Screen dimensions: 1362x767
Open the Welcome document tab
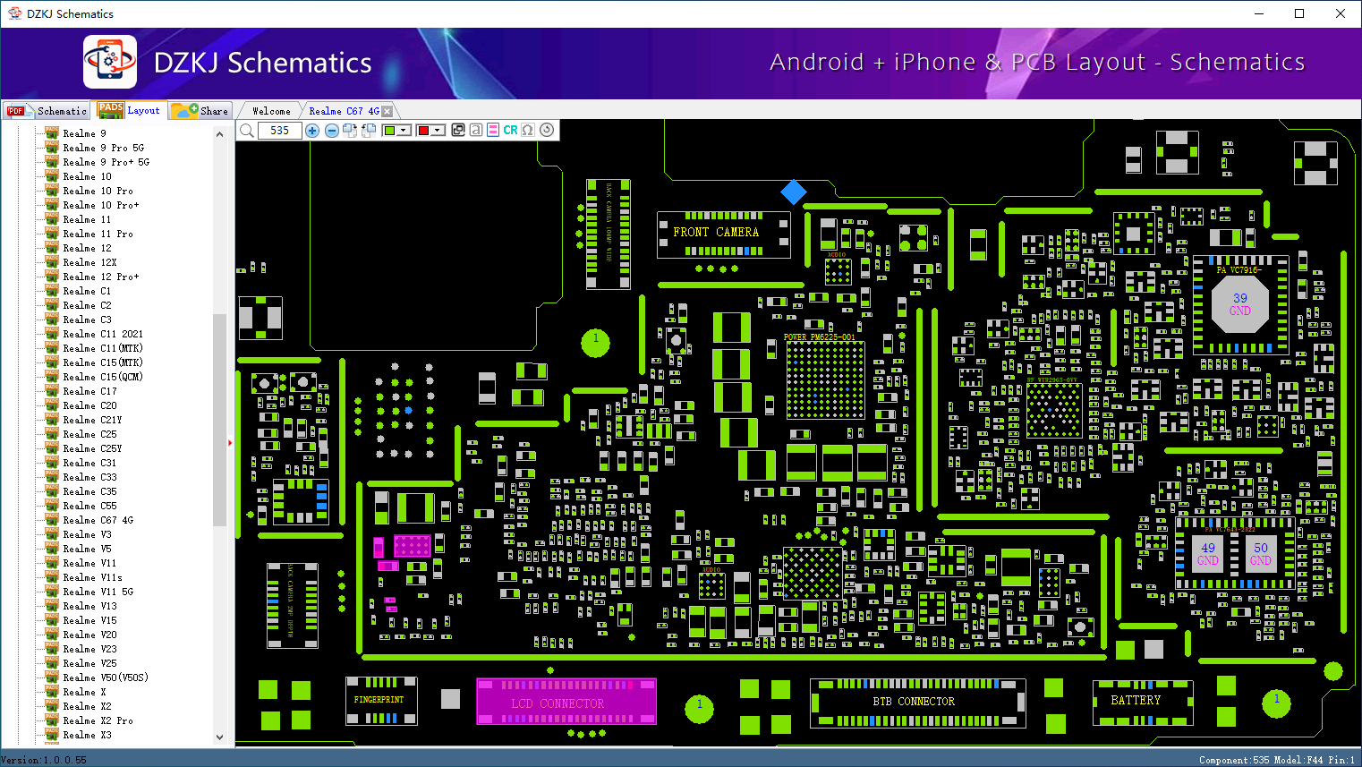coord(271,111)
